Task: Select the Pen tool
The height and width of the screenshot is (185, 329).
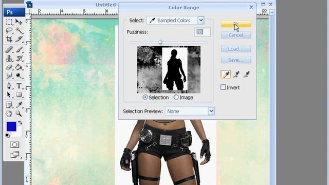Action: point(9,86)
